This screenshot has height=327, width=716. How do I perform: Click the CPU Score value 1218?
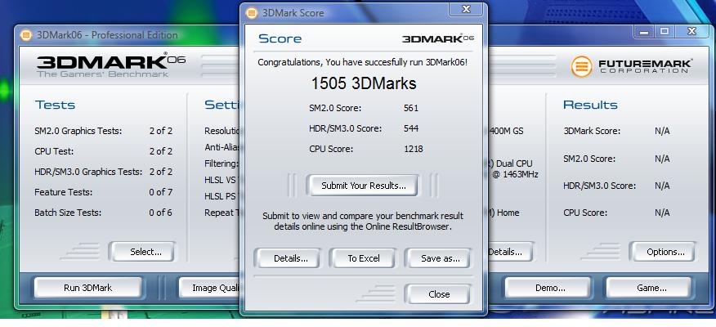click(413, 149)
